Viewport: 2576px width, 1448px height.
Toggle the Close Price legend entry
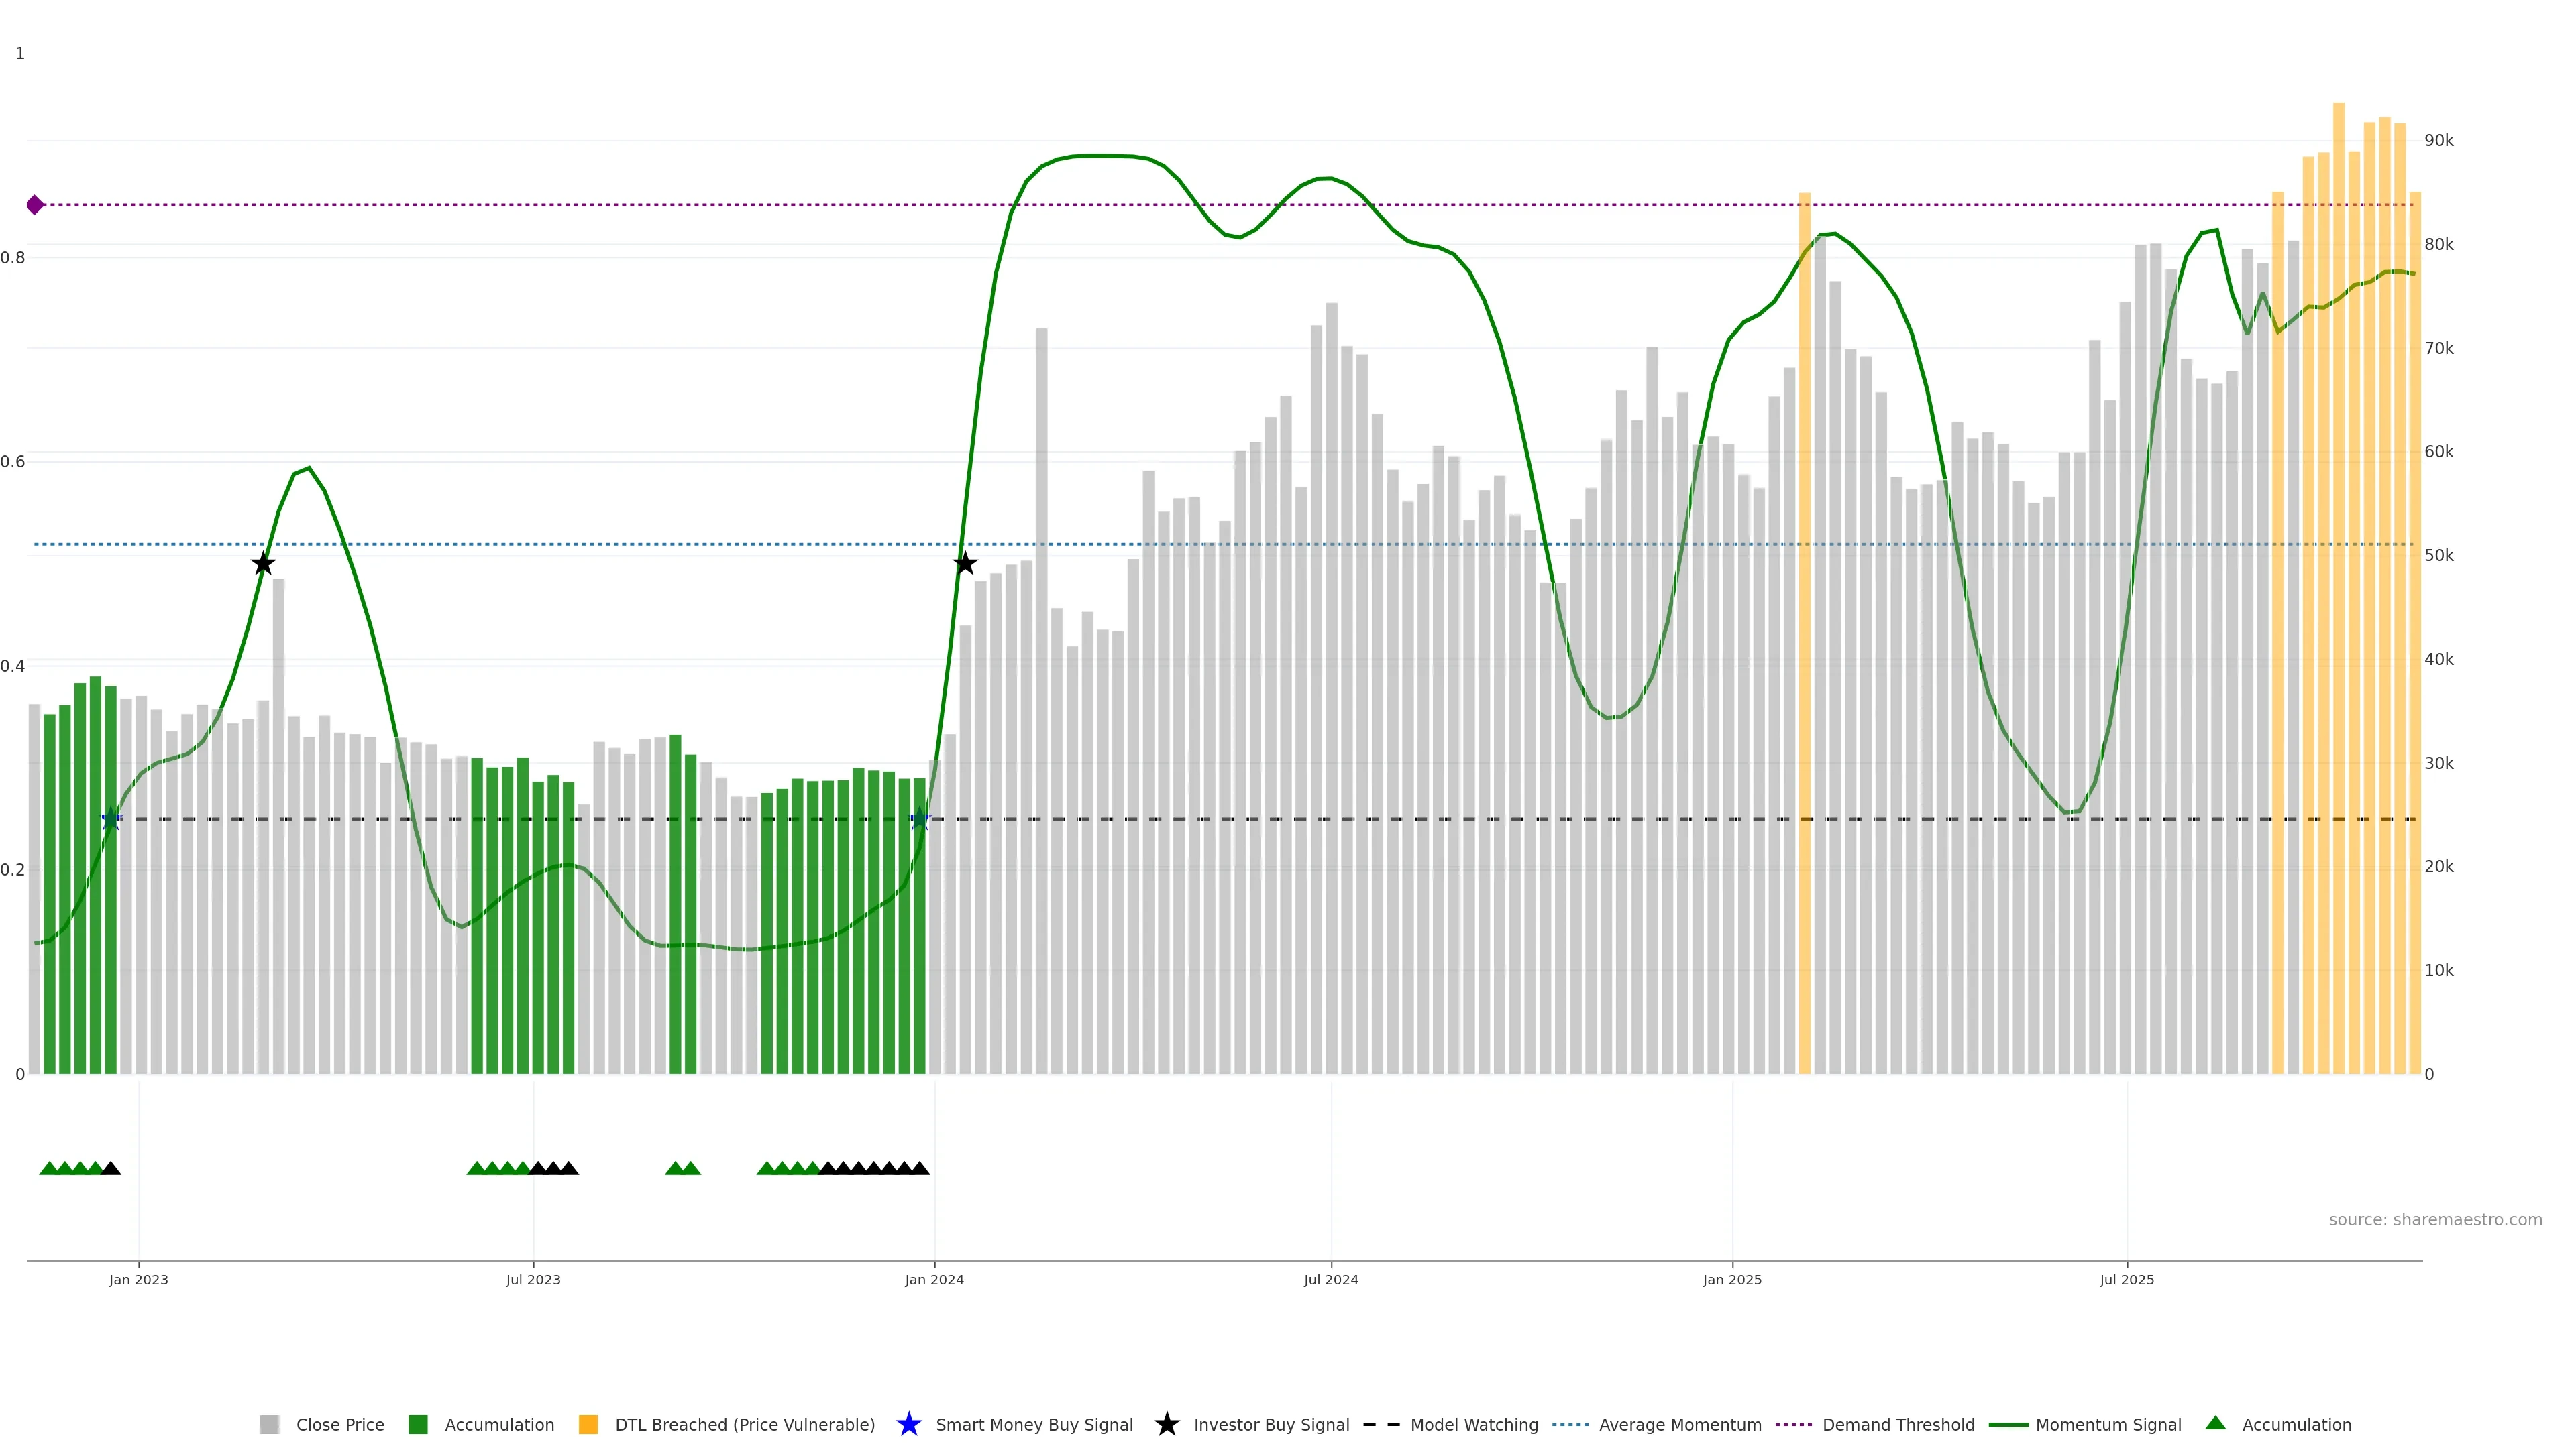340,1424
